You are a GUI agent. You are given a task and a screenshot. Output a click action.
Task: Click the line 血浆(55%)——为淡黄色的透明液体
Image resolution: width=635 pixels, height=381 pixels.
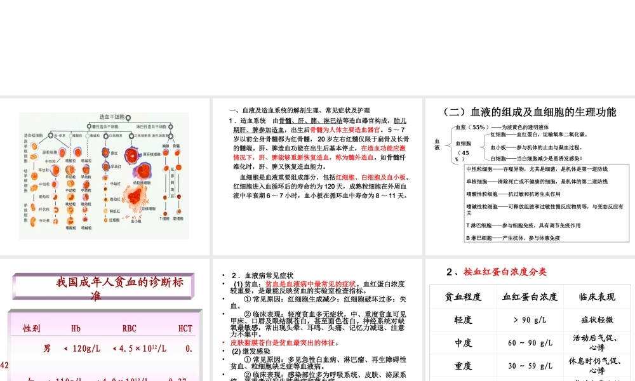pos(502,127)
